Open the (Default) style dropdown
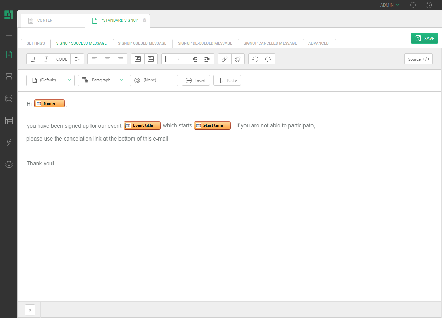442x318 pixels. pos(50,80)
